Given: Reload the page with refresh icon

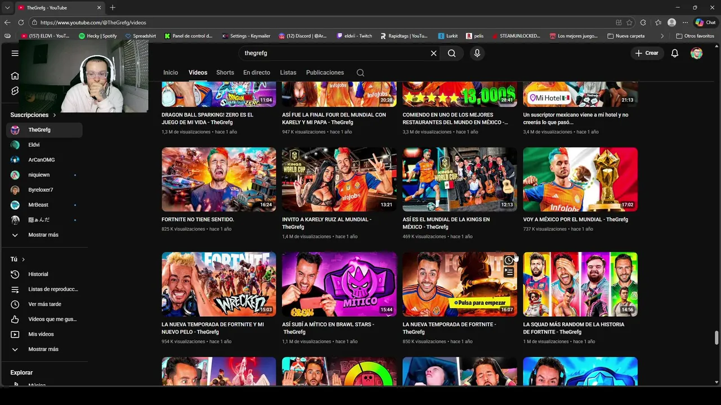Looking at the screenshot, I should click(21, 22).
